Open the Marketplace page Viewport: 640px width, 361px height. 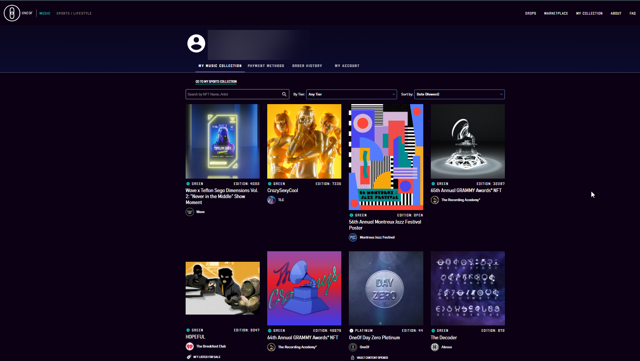pos(556,13)
